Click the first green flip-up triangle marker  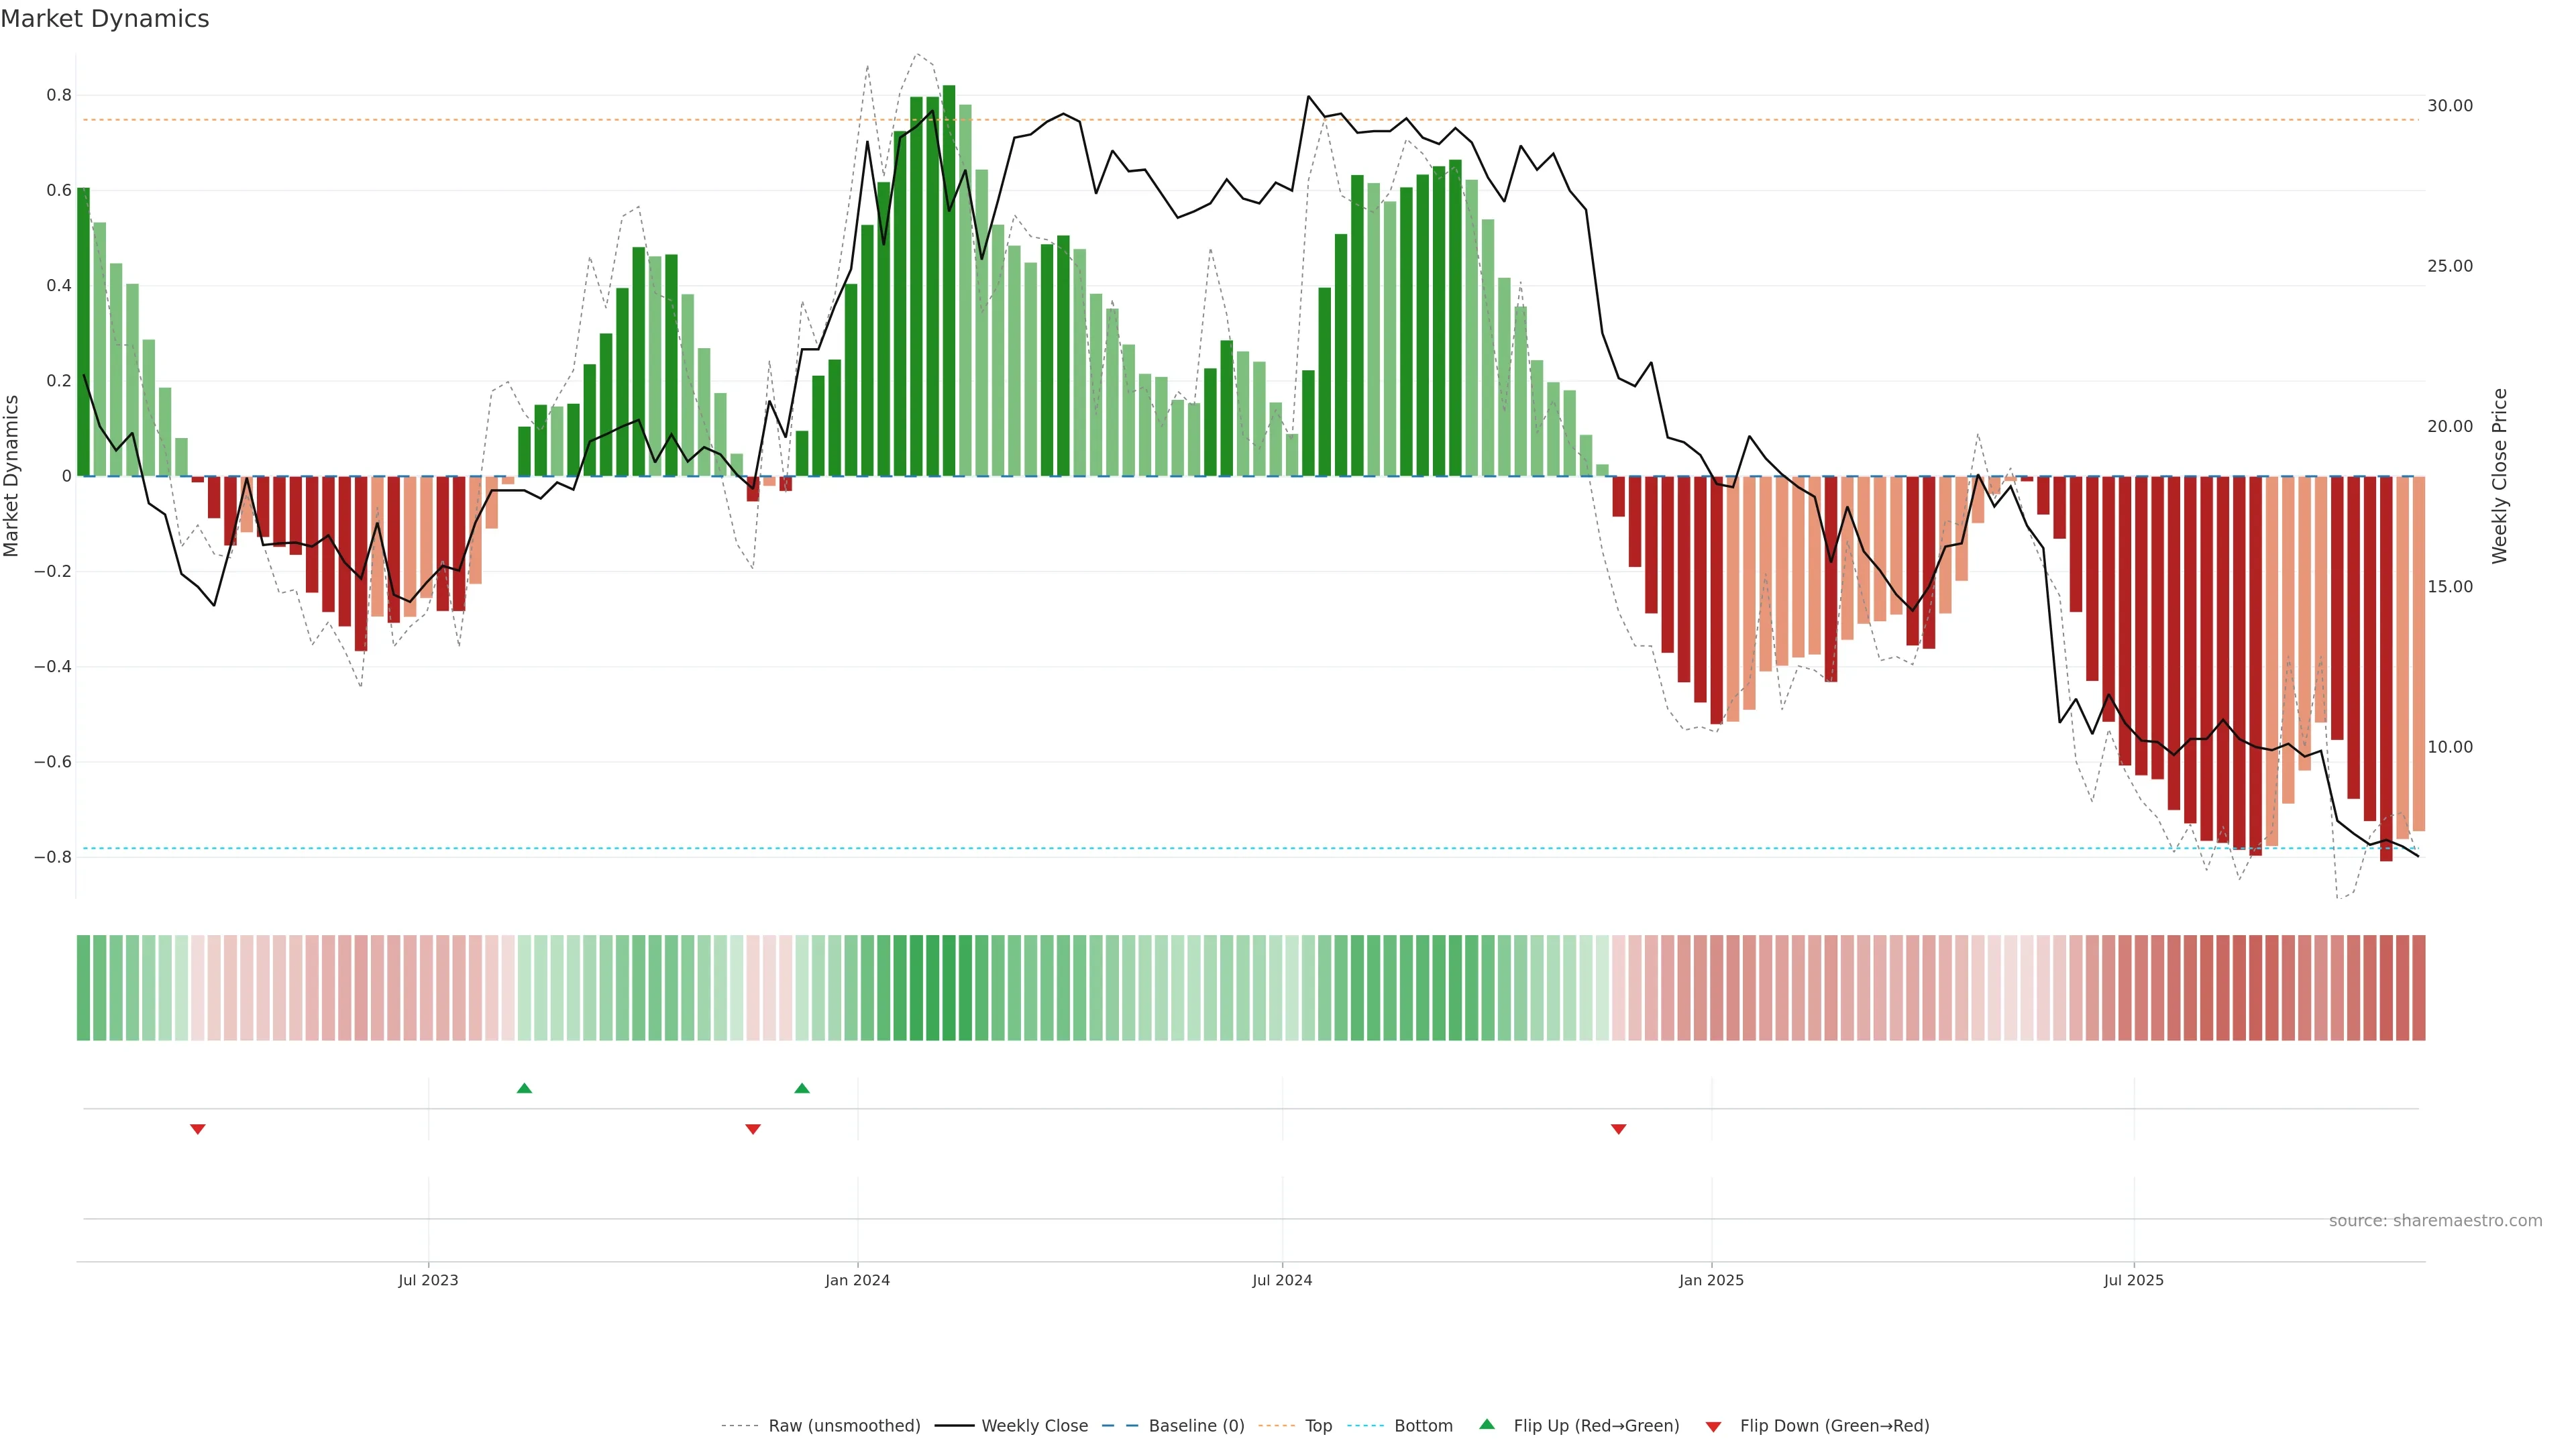(x=524, y=1088)
